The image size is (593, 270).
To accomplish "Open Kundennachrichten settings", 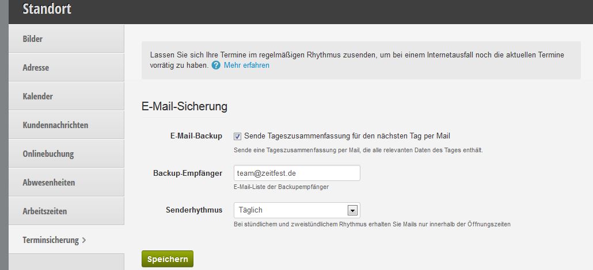I will 55,125.
